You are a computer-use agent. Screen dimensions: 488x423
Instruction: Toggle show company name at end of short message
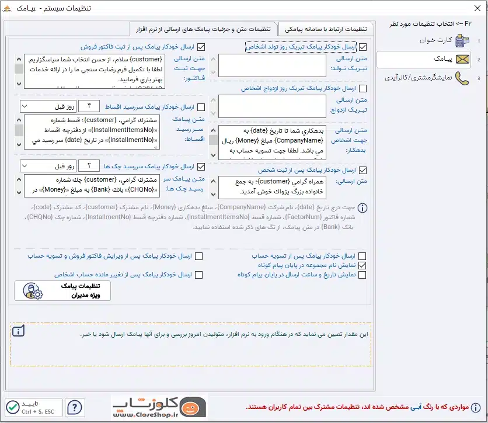click(x=362, y=265)
